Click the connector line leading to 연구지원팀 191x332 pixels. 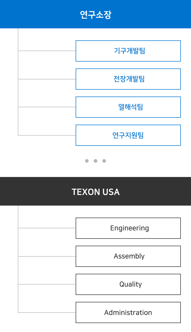click(47, 135)
